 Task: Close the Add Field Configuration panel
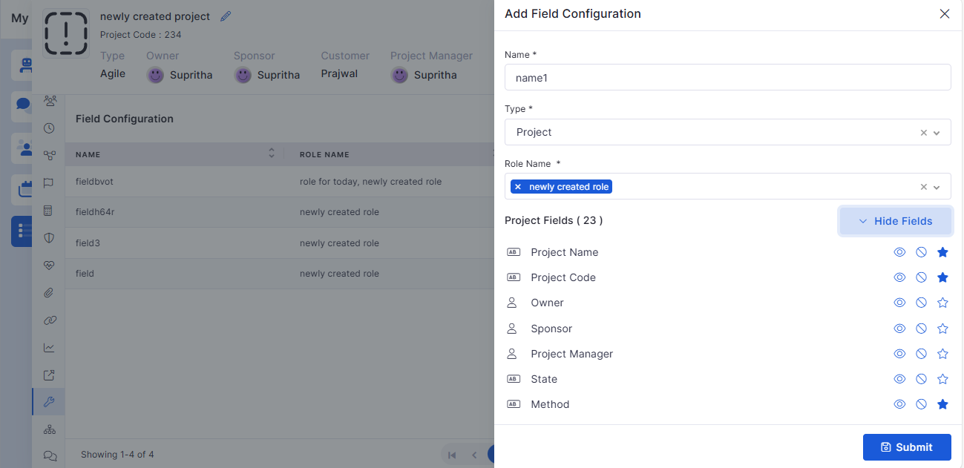point(944,14)
